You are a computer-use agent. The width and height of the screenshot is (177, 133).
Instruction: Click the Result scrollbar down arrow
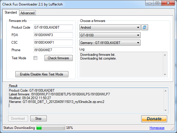click(165, 110)
